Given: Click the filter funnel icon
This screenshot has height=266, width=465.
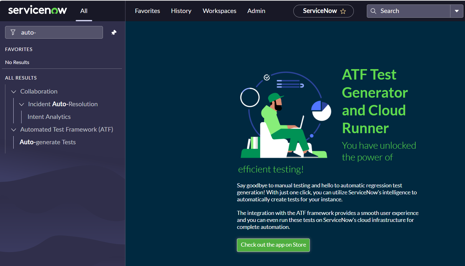Looking at the screenshot, I should 13,32.
